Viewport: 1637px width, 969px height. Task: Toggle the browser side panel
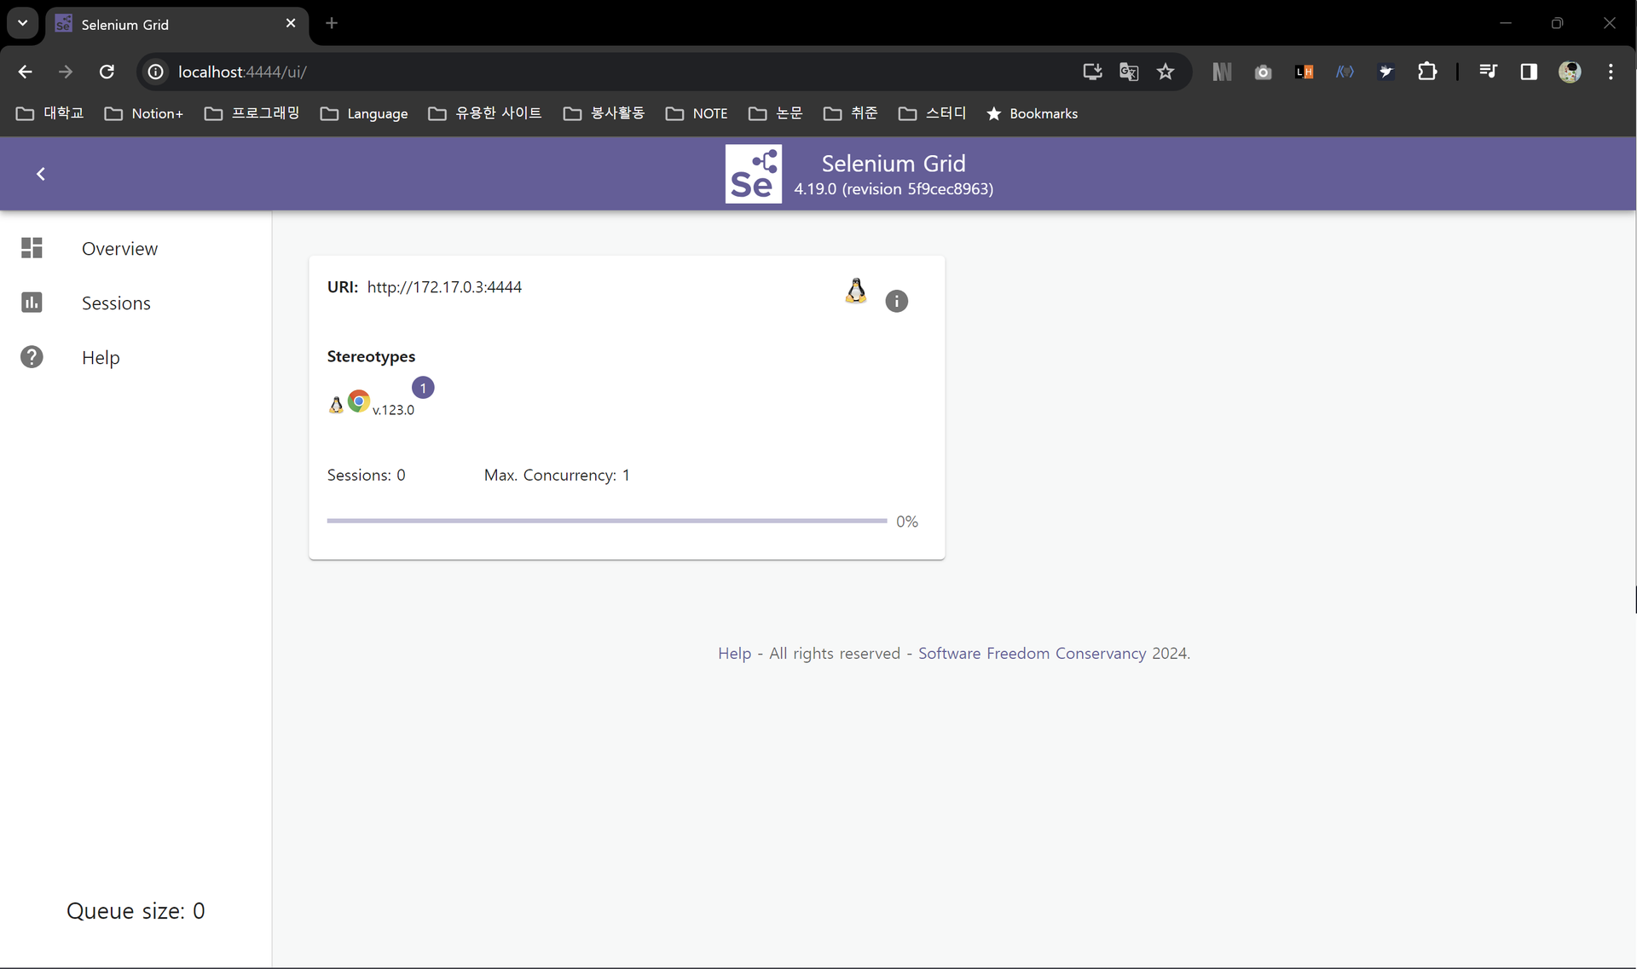1529,72
